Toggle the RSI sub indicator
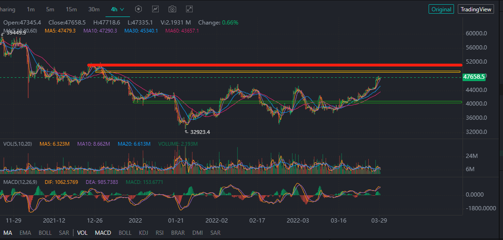Screen dimensions: 503x240 pyautogui.click(x=160, y=232)
